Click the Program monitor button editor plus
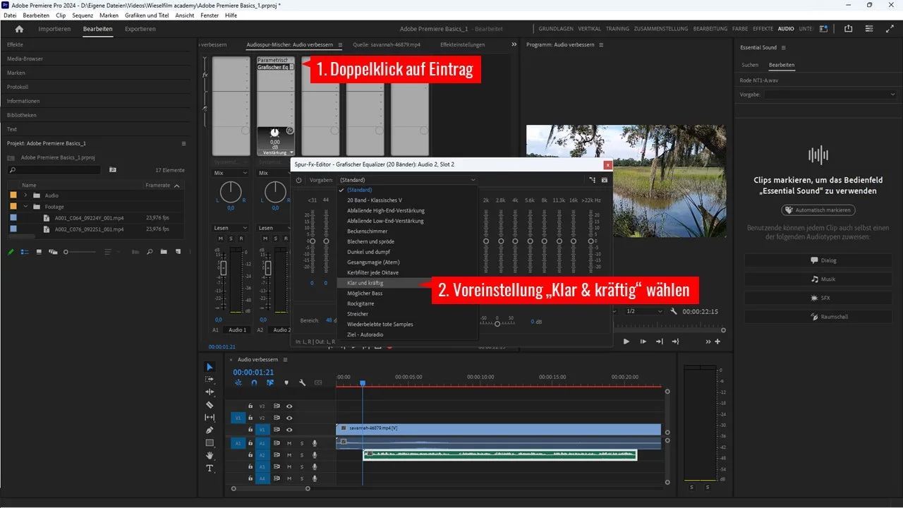The image size is (903, 508). click(718, 341)
